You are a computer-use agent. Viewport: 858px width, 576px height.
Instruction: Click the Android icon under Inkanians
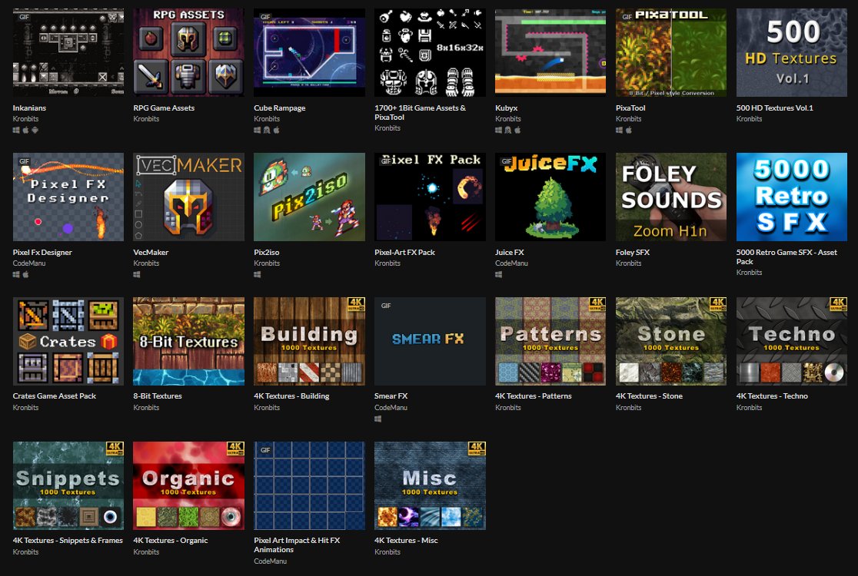pyautogui.click(x=35, y=130)
